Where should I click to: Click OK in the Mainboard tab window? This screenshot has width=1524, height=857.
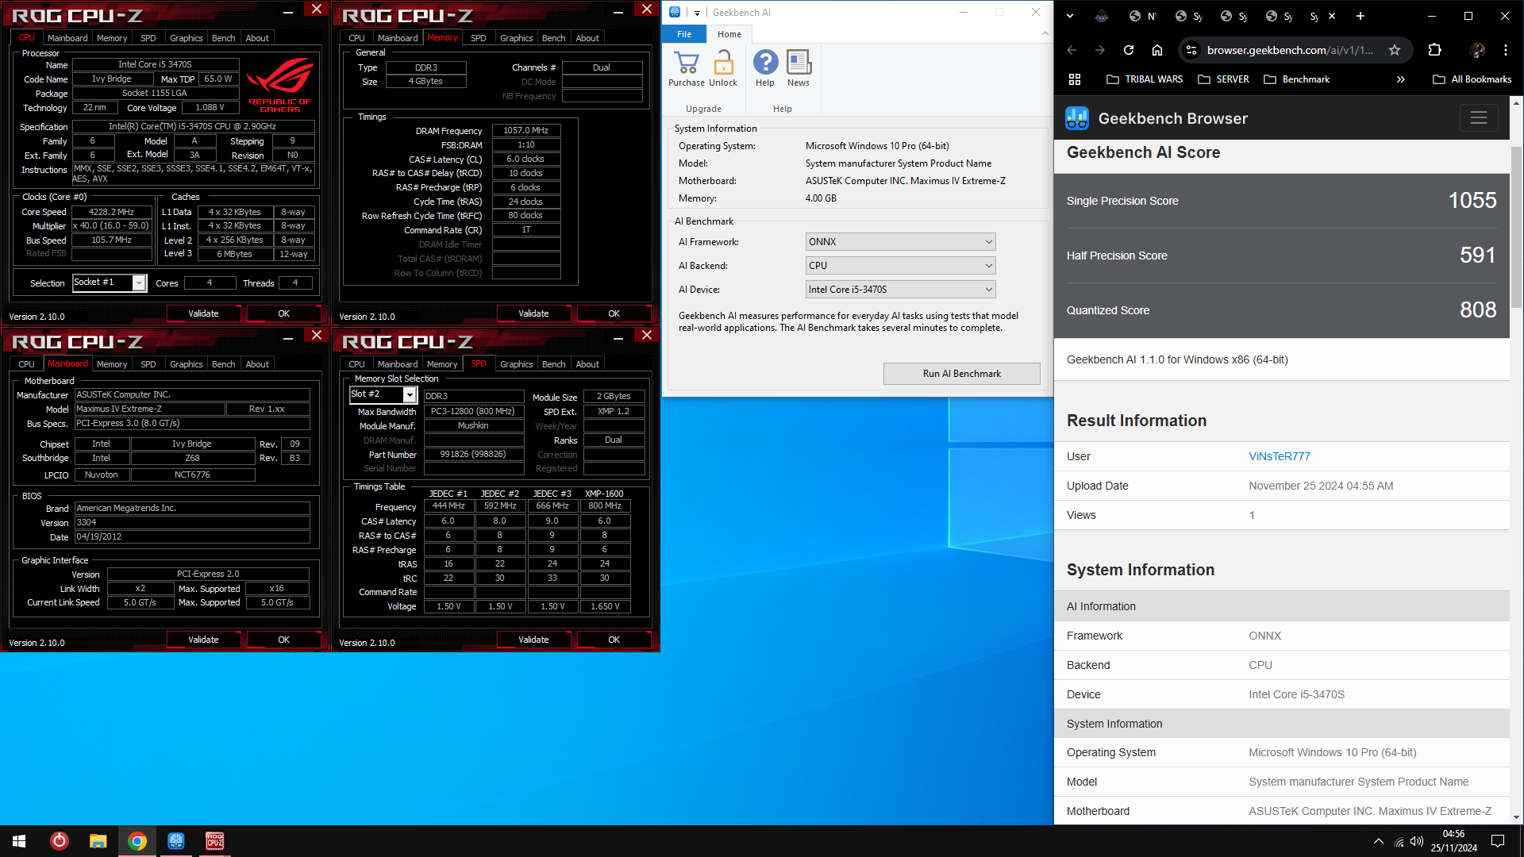283,640
